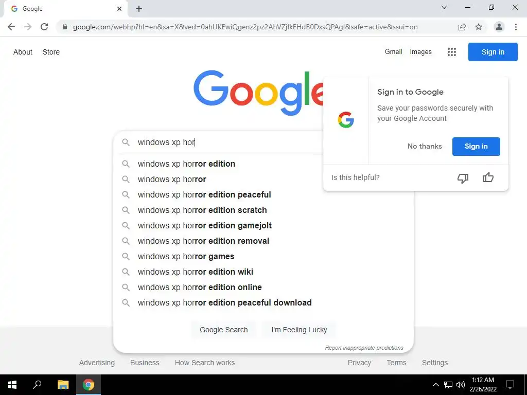Screen dimensions: 527x395
Task: Open the tab search dropdown arrow
Action: (x=444, y=7)
